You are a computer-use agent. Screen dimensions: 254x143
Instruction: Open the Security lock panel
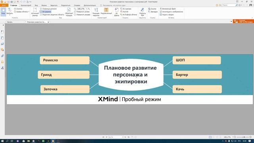pos(2,62)
